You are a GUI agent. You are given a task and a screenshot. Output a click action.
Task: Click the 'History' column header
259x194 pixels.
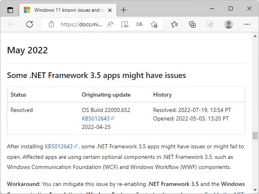point(162,95)
